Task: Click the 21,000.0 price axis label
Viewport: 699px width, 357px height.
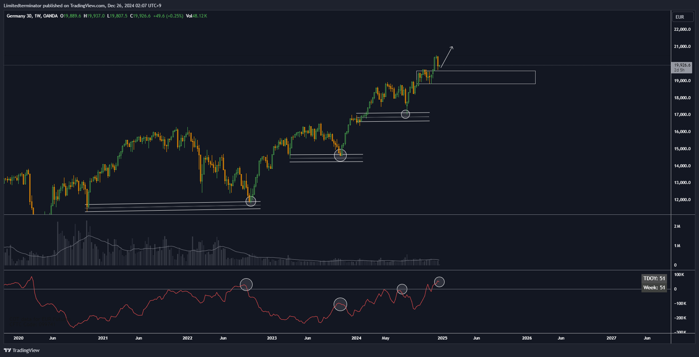Action: coord(682,46)
